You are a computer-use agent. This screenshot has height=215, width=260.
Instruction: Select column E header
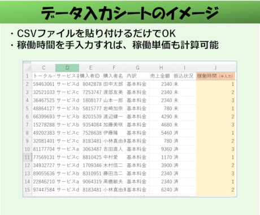click(x=90, y=68)
